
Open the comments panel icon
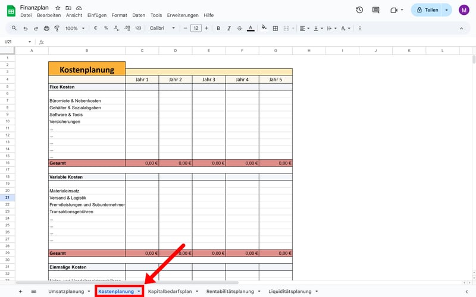point(375,10)
